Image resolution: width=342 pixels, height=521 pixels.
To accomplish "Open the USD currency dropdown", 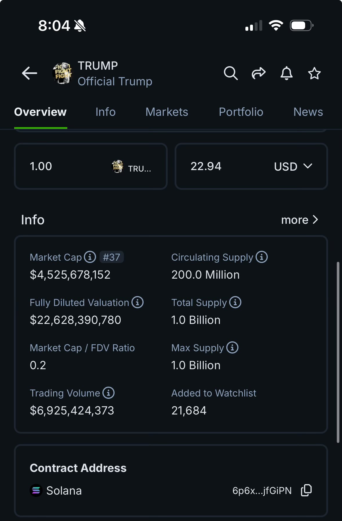I will pyautogui.click(x=293, y=166).
